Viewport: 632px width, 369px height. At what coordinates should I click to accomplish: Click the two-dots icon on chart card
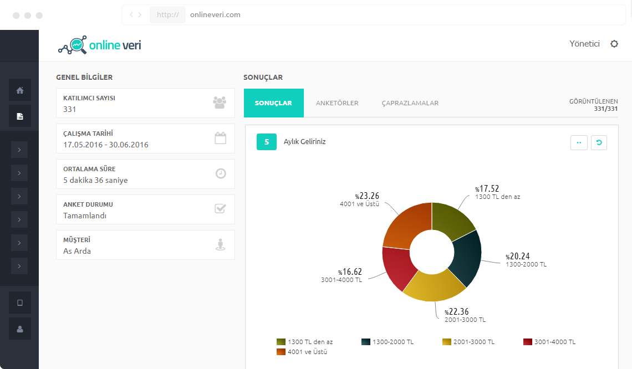[x=578, y=142]
